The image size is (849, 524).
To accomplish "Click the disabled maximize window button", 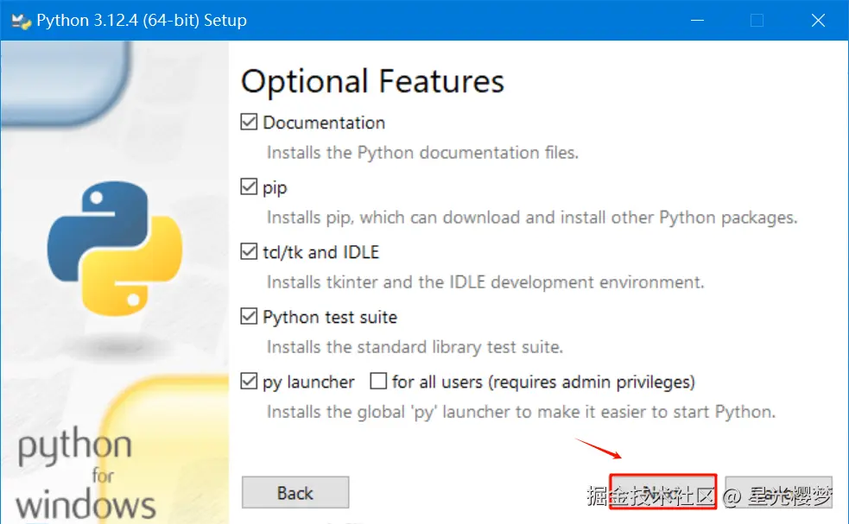I will pyautogui.click(x=757, y=21).
